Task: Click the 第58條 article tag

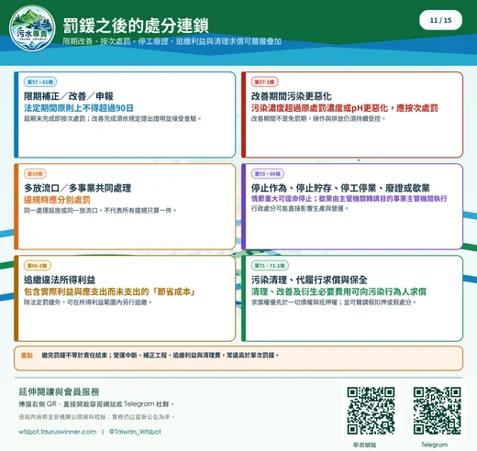Action: click(35, 174)
